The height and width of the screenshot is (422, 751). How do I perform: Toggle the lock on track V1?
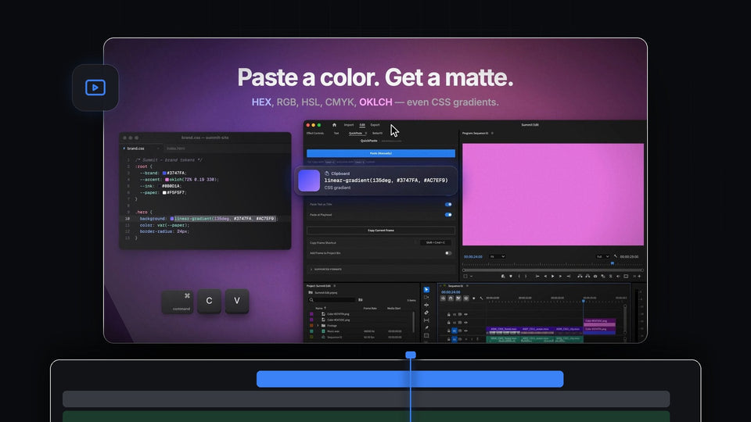(x=449, y=331)
